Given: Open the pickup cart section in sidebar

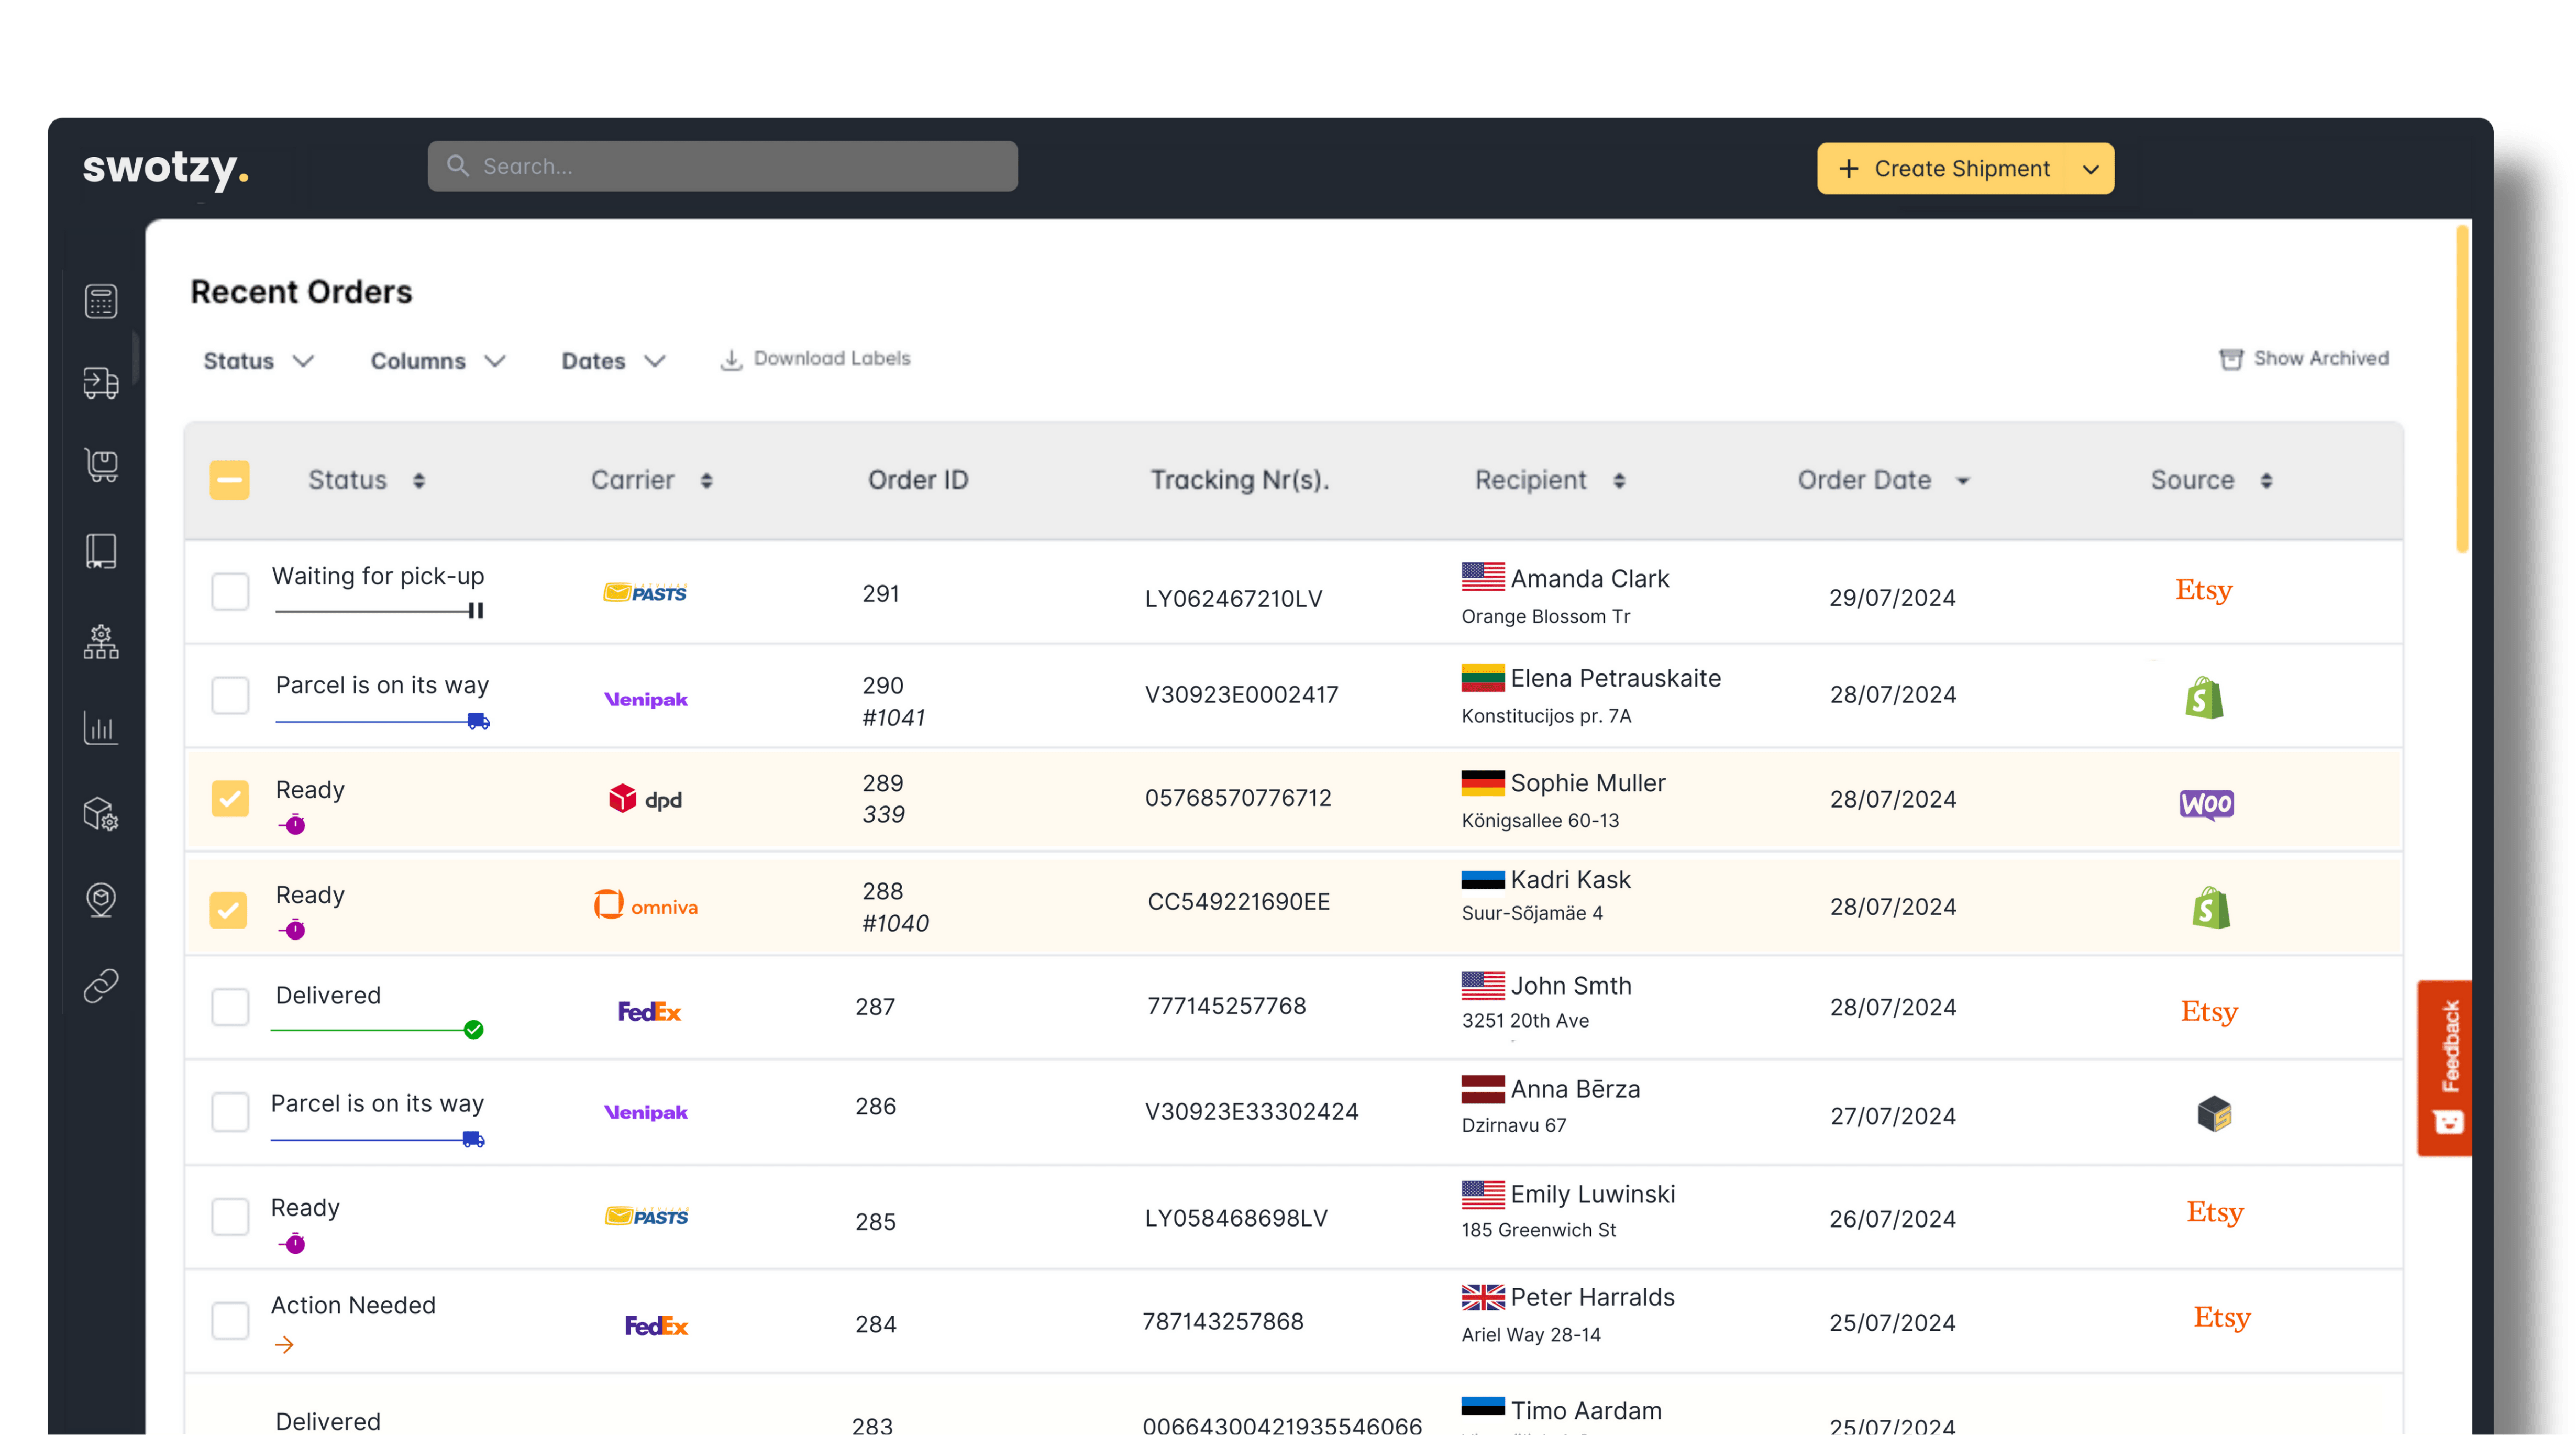Looking at the screenshot, I should point(100,464).
